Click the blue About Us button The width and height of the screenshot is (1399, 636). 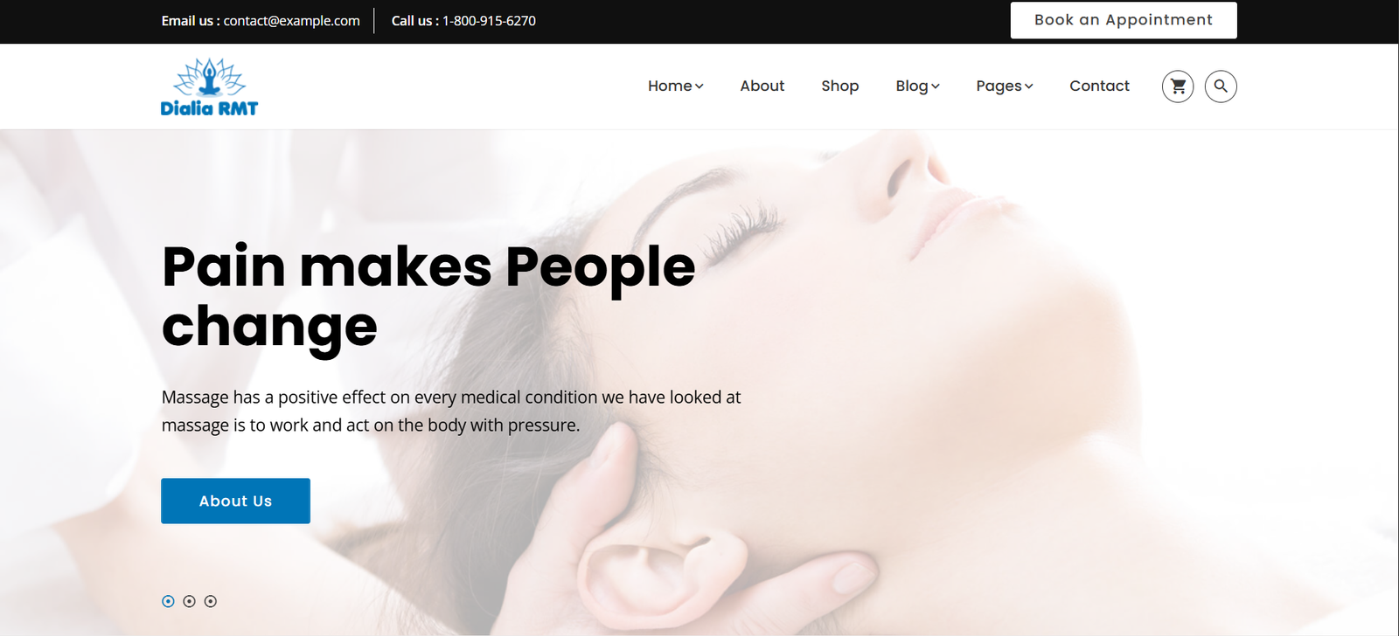(x=235, y=501)
